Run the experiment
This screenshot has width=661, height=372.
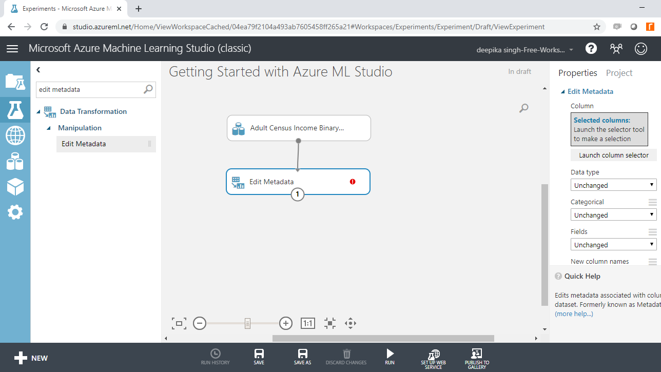pyautogui.click(x=390, y=357)
